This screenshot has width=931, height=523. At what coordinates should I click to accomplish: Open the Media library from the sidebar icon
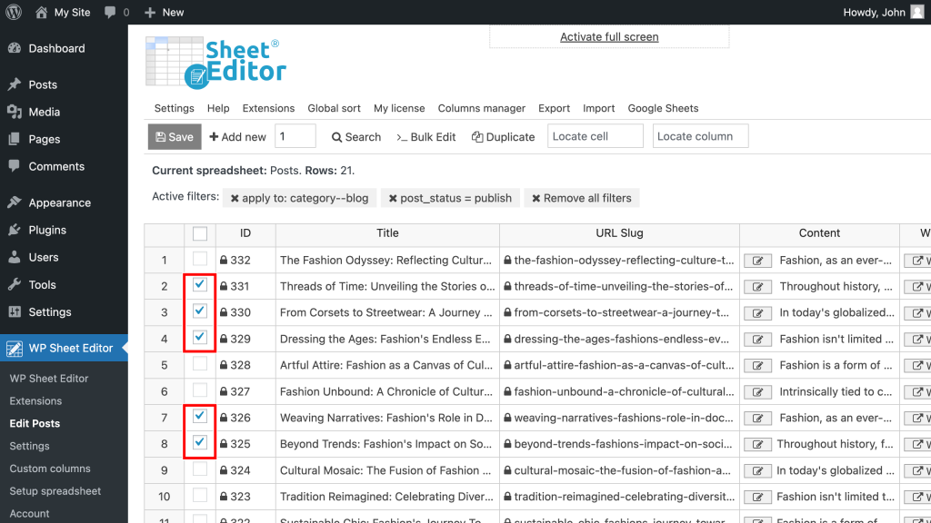click(x=16, y=112)
